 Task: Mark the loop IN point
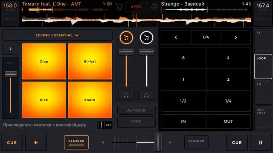[x=183, y=122]
